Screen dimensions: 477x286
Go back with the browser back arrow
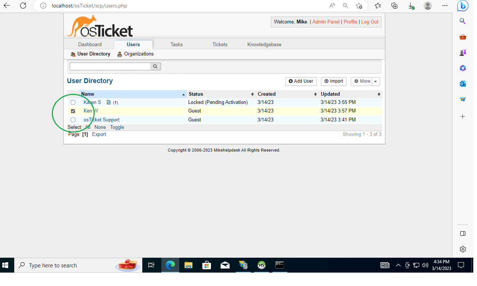(x=7, y=6)
